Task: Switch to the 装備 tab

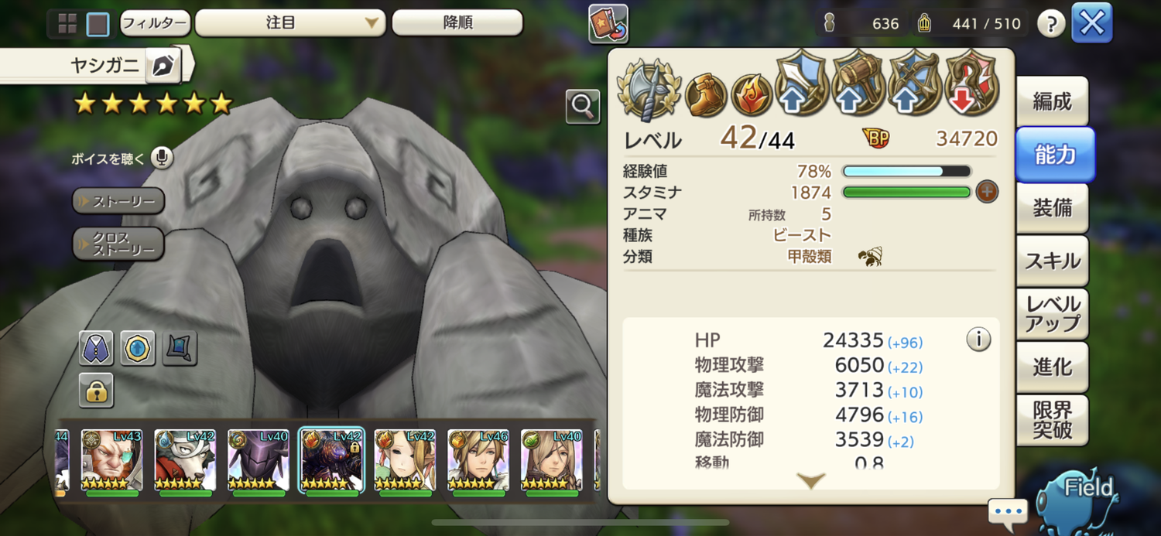Action: [x=1052, y=208]
